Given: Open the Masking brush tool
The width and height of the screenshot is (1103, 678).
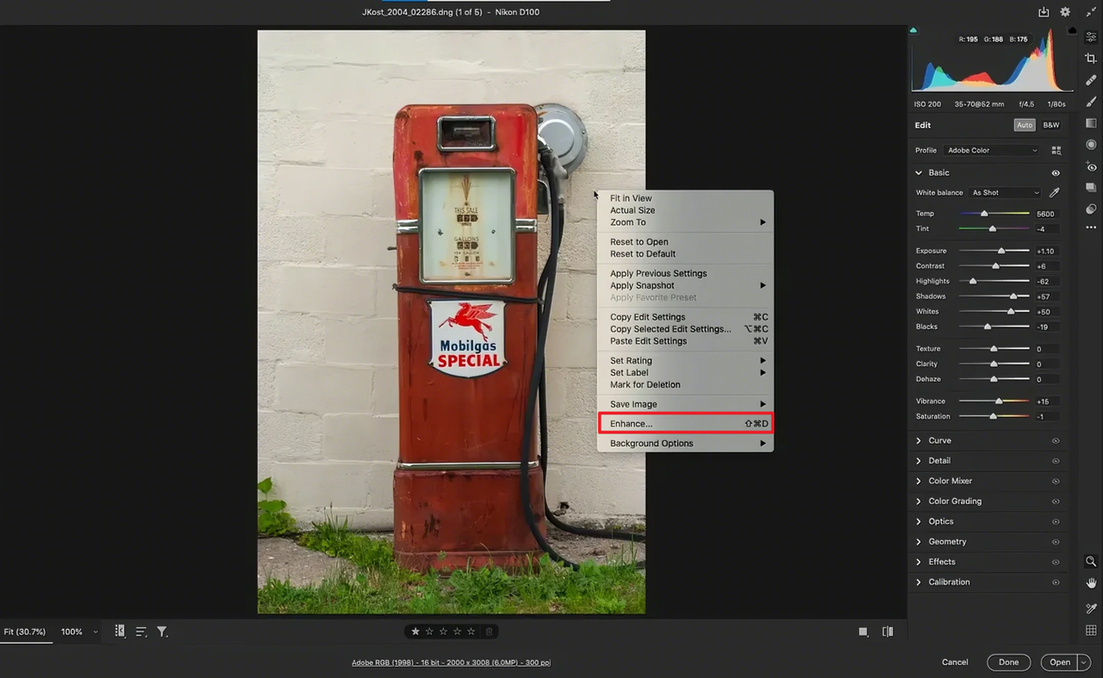Looking at the screenshot, I should 1091,103.
